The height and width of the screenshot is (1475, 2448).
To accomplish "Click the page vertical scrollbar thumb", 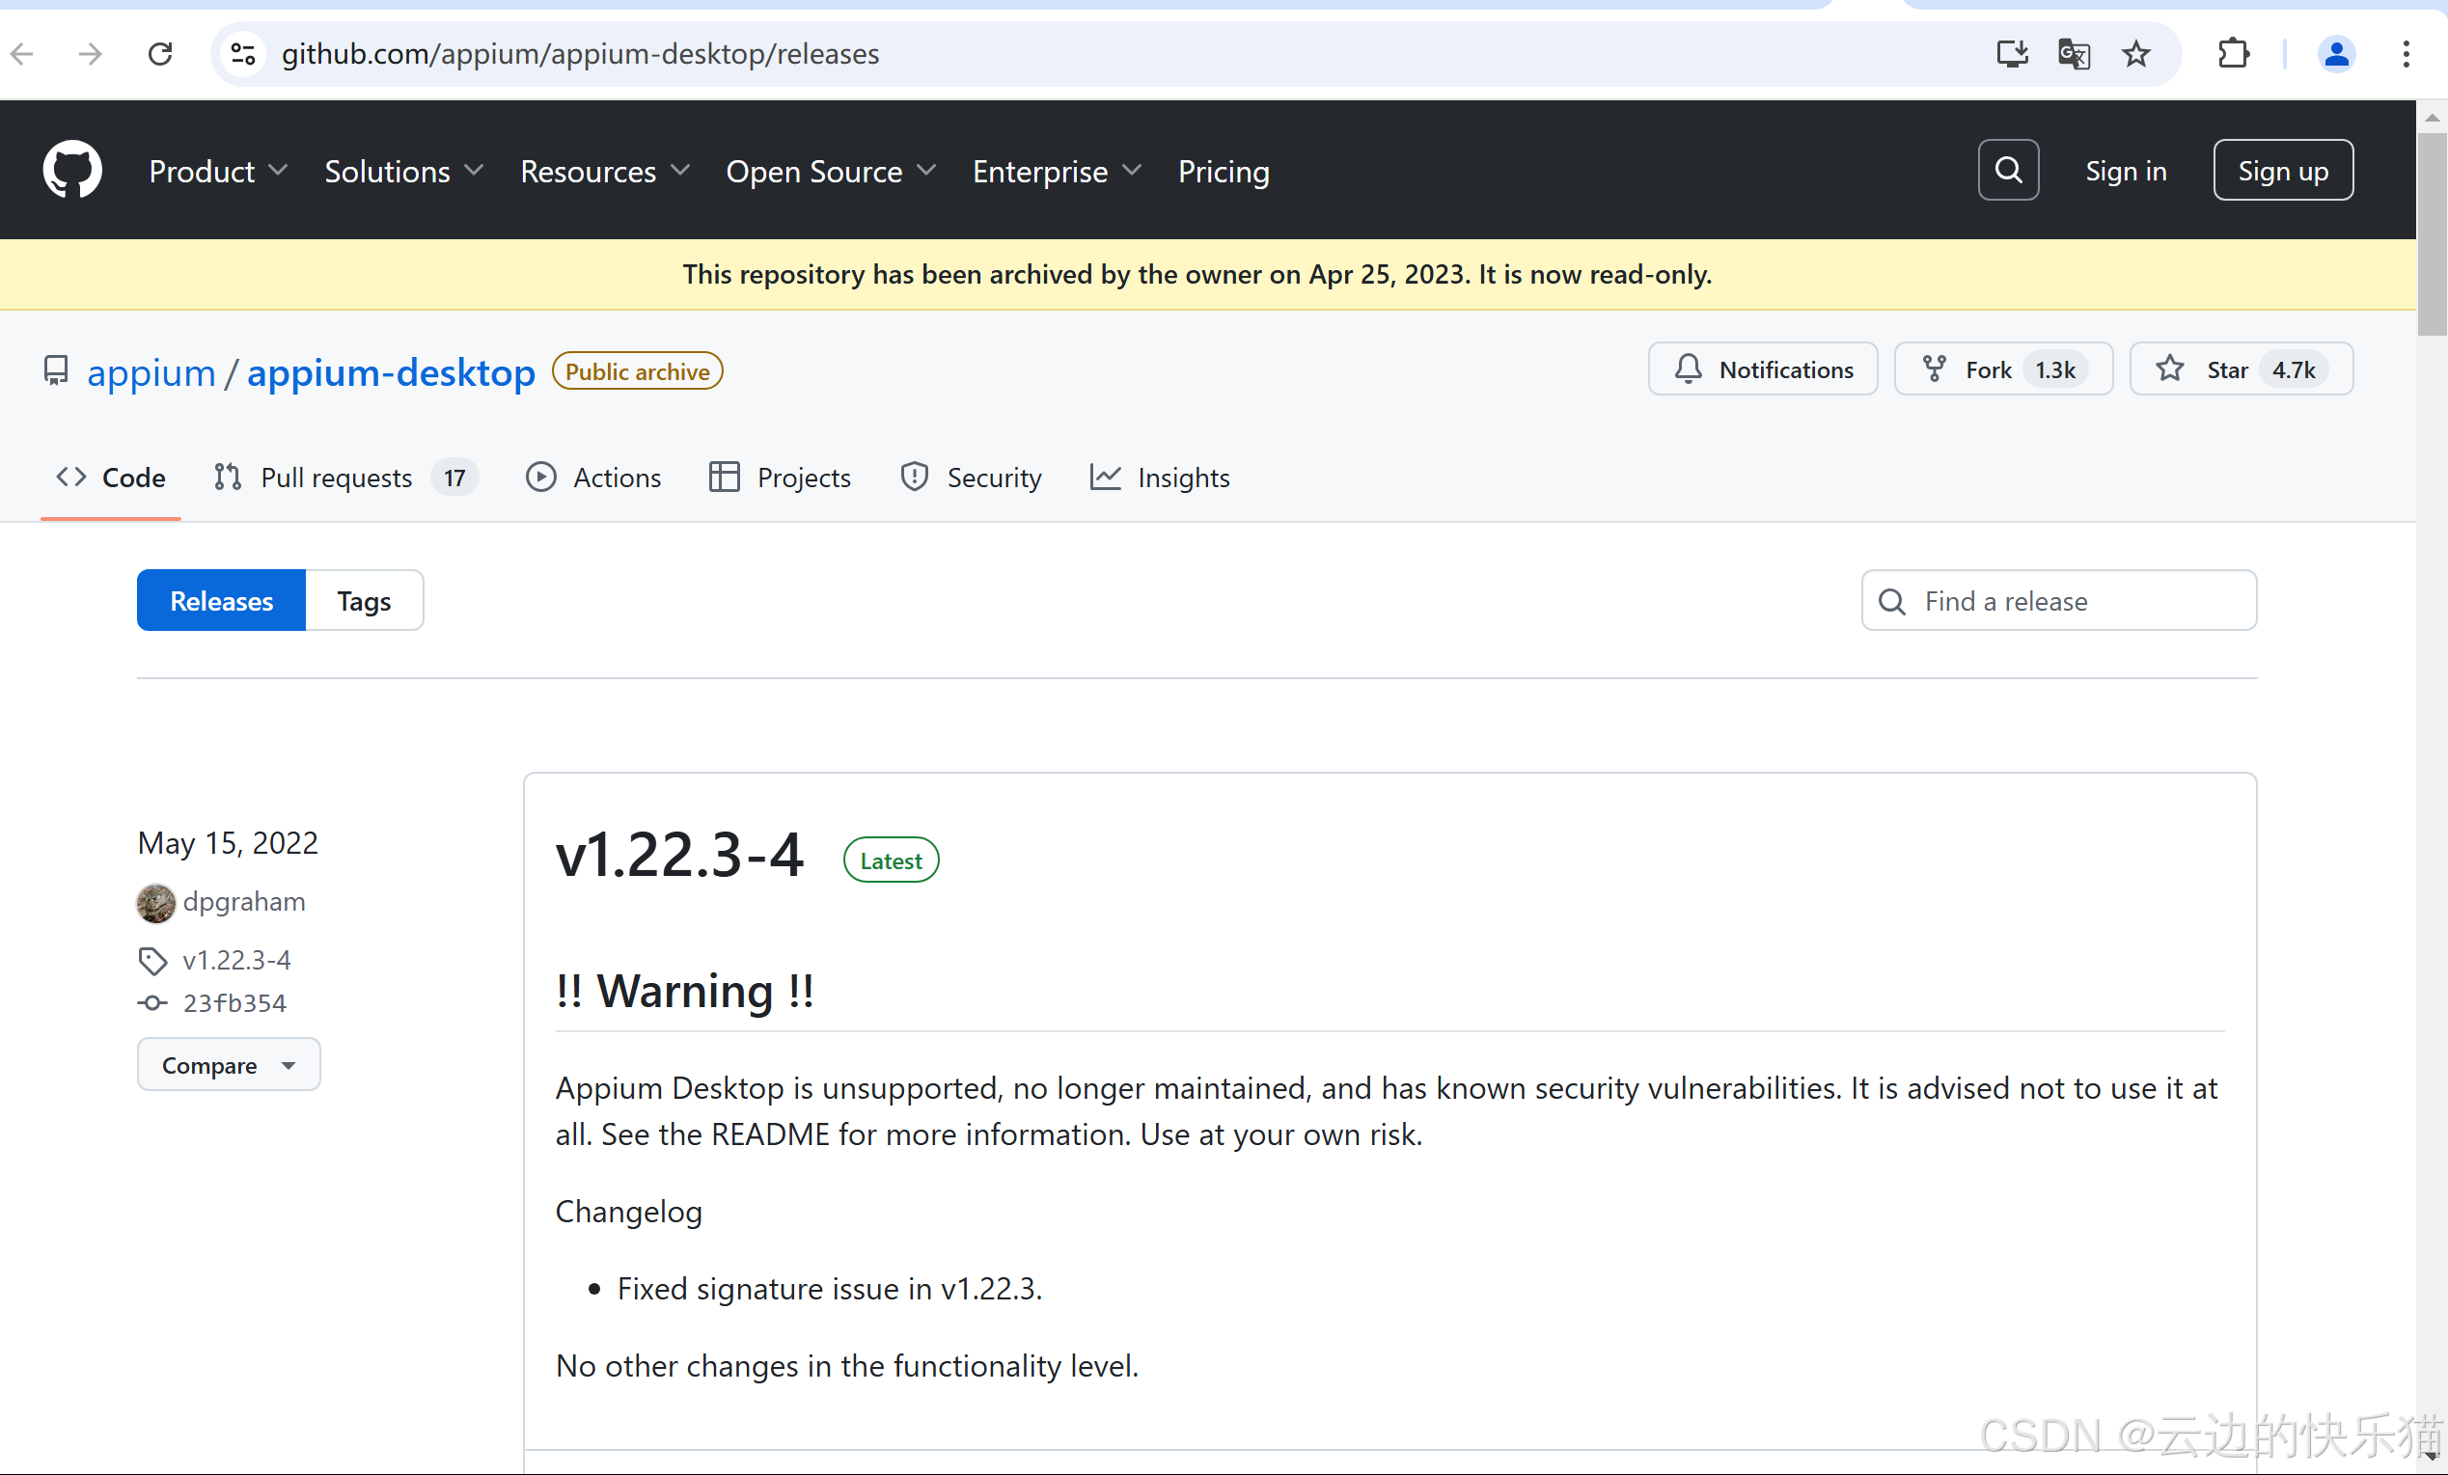I will [2431, 232].
